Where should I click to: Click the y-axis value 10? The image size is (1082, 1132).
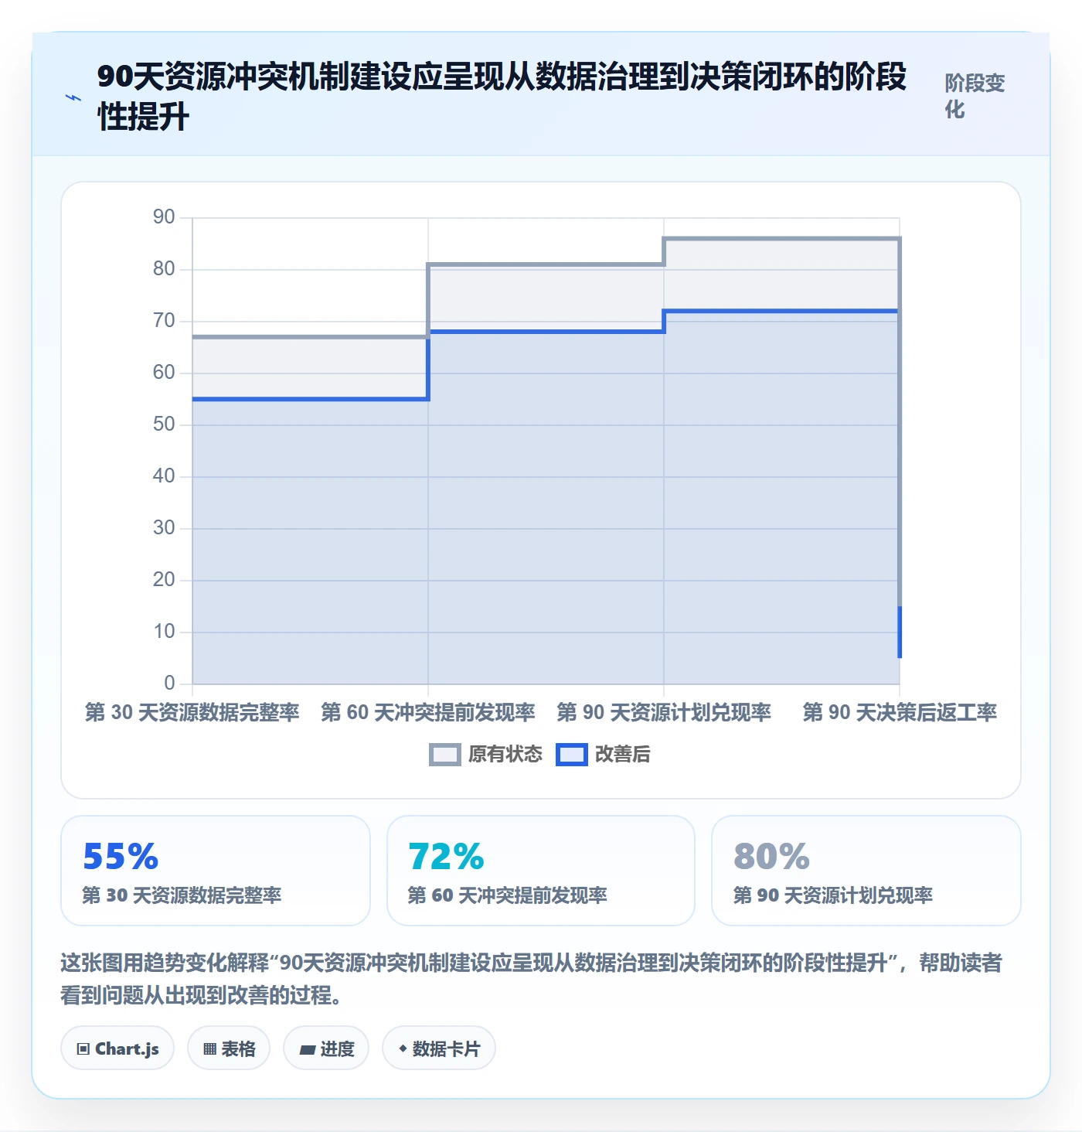point(164,631)
